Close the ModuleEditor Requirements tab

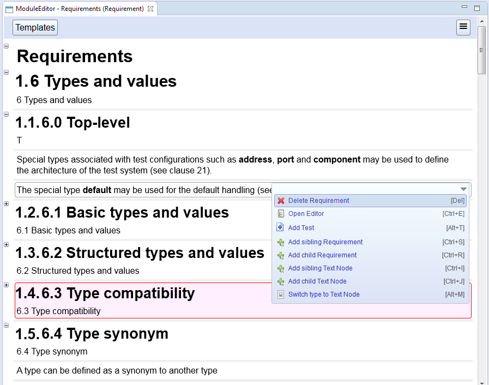click(x=150, y=9)
